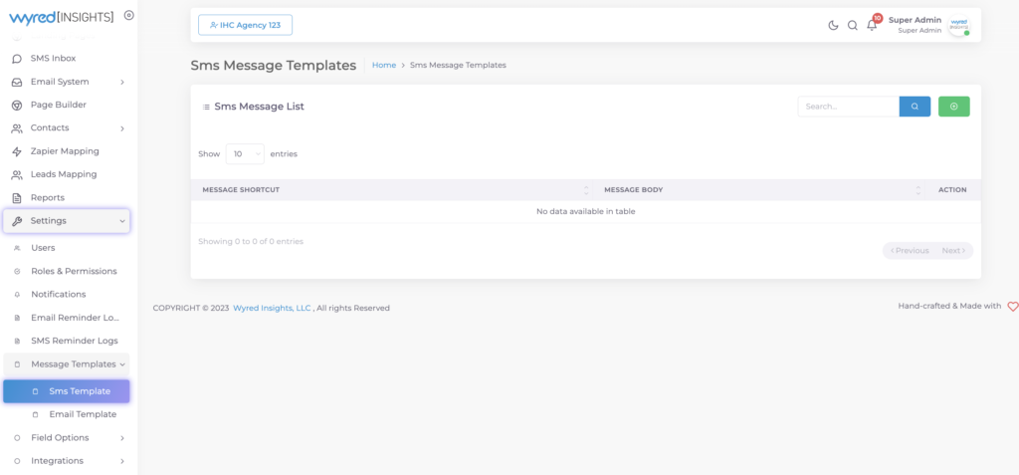
Task: Click the sidebar pin toggle beside logo
Action: [x=128, y=15]
